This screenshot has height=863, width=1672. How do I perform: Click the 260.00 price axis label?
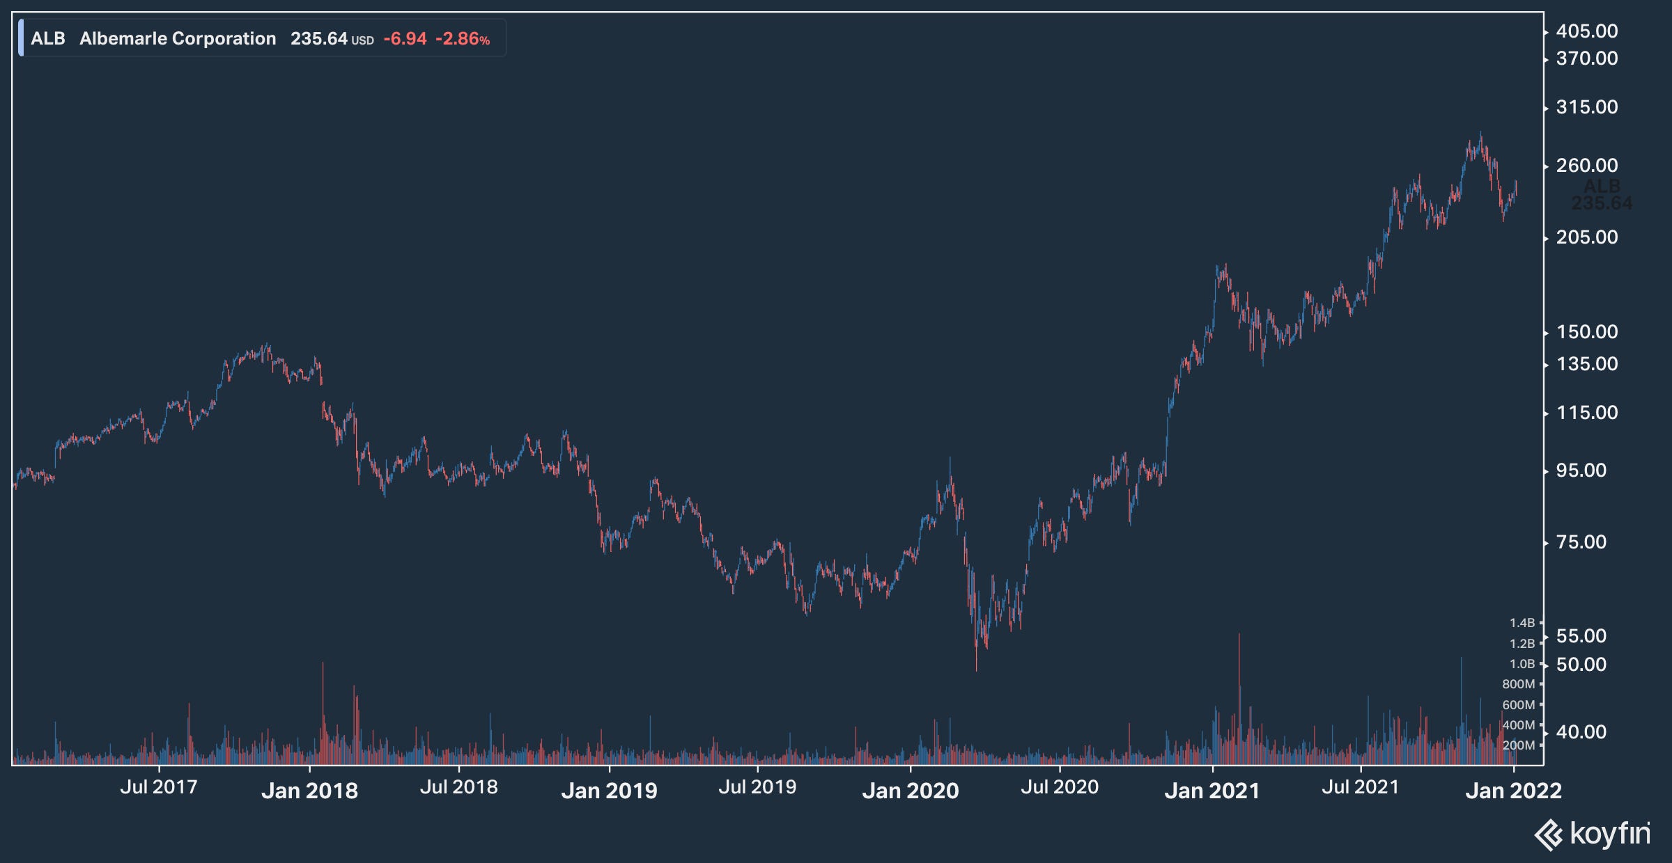[x=1587, y=166]
